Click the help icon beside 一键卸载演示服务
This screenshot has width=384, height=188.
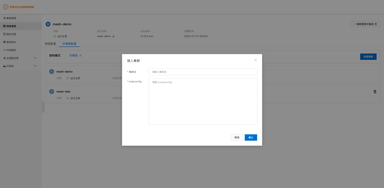coord(375,24)
